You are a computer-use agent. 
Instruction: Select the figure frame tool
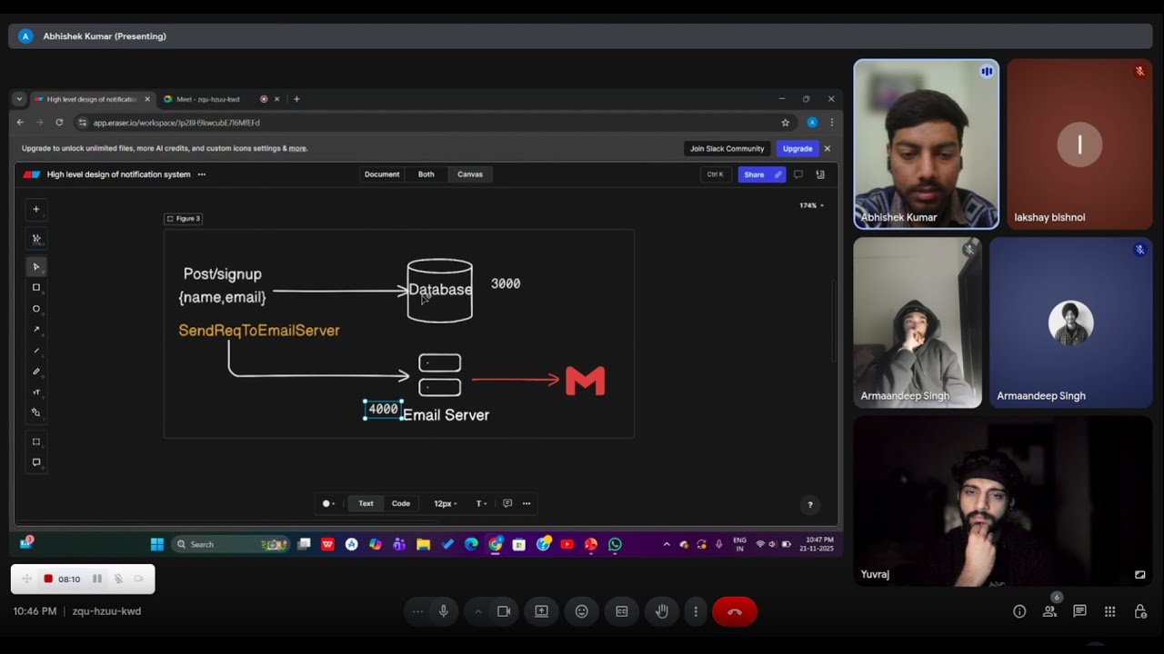(x=36, y=441)
